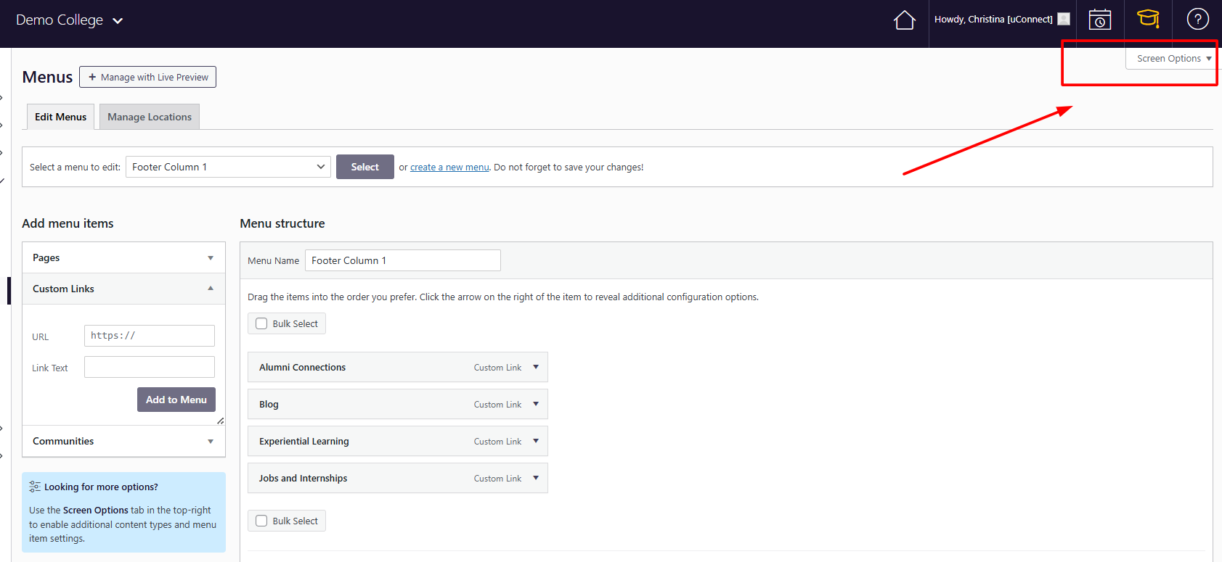Click Manage with Live Preview button
The height and width of the screenshot is (562, 1222).
[x=147, y=77]
